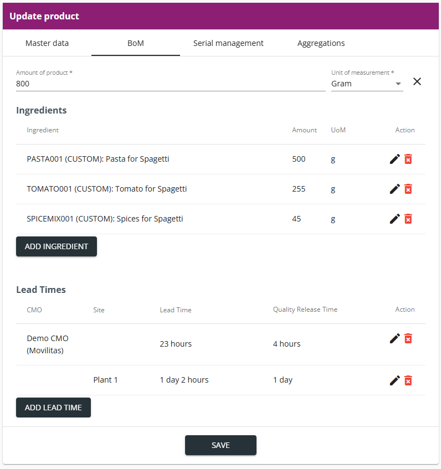The height and width of the screenshot is (469, 441).
Task: Clear the BoM amount with X icon
Action: (x=417, y=81)
